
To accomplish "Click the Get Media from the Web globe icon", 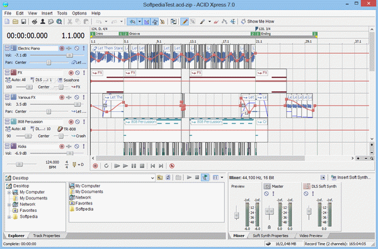I will click(59, 21).
